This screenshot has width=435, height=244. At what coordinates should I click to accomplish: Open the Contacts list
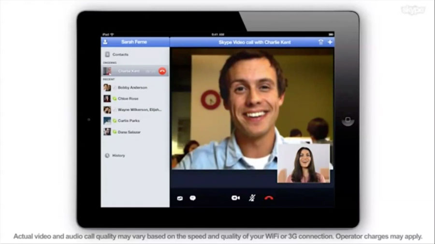[135, 54]
